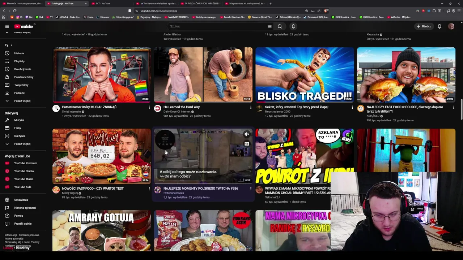This screenshot has height=260, width=463.
Task: Expand Pokaż więcej under Na żywo
Action: click(22, 144)
